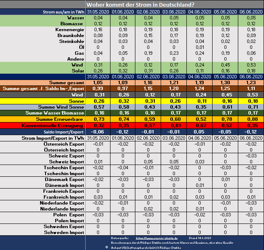Select the red 'Konventionelle Erzeugung' row label
The image size is (264, 250).
[x=57, y=125]
